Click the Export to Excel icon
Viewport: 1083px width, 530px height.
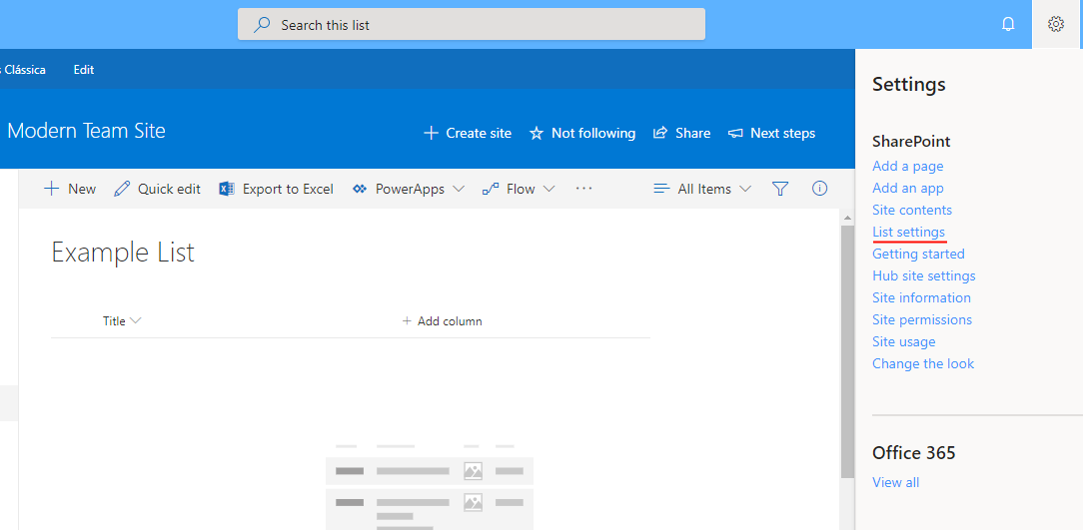227,189
